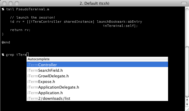
Task: Choose the iTermSearchField.h suggestion
Action: 97,70
